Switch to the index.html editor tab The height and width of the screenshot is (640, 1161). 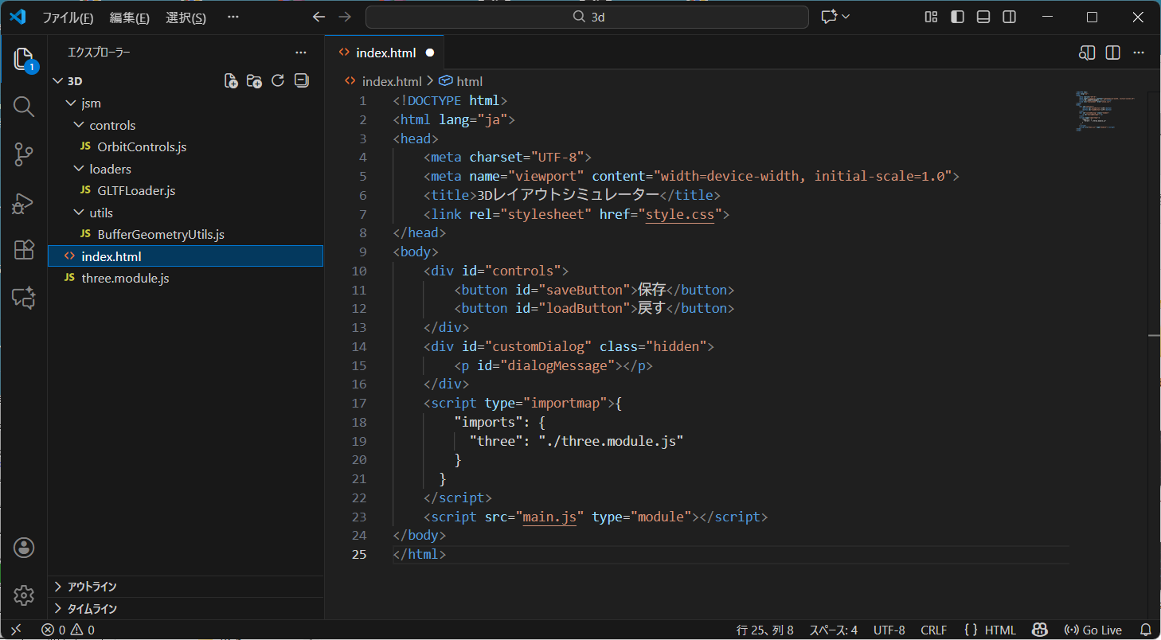385,52
